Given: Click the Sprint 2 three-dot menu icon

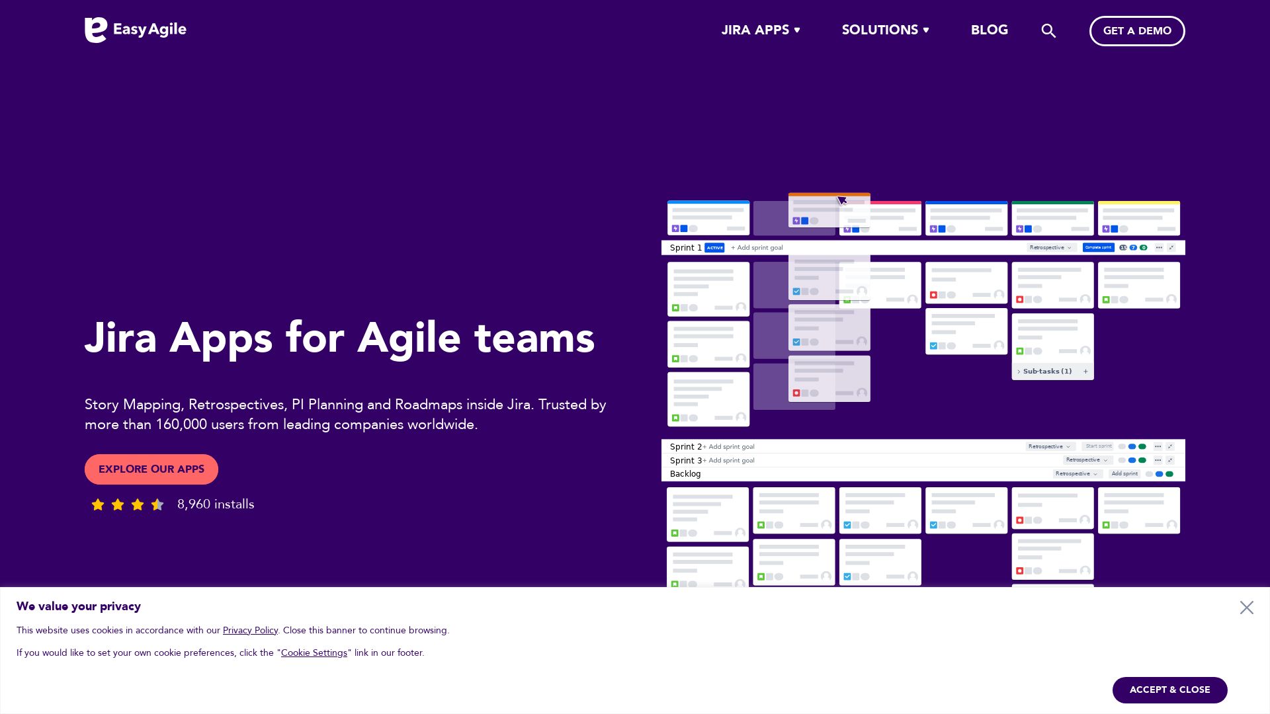Looking at the screenshot, I should point(1158,447).
